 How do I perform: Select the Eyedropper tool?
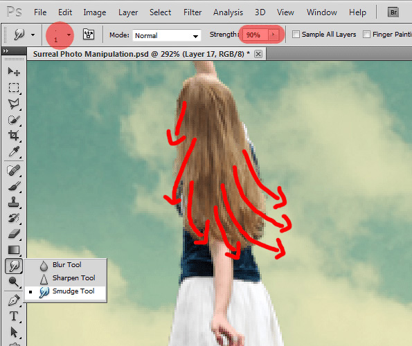click(x=14, y=152)
